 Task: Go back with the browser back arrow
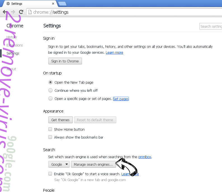coord(5,12)
